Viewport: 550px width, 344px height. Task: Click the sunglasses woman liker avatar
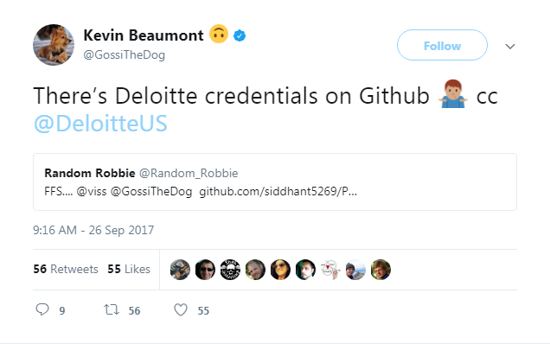280,270
